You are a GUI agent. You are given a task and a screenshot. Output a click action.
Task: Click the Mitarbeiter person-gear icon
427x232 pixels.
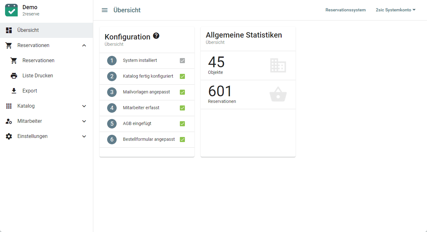click(x=9, y=121)
